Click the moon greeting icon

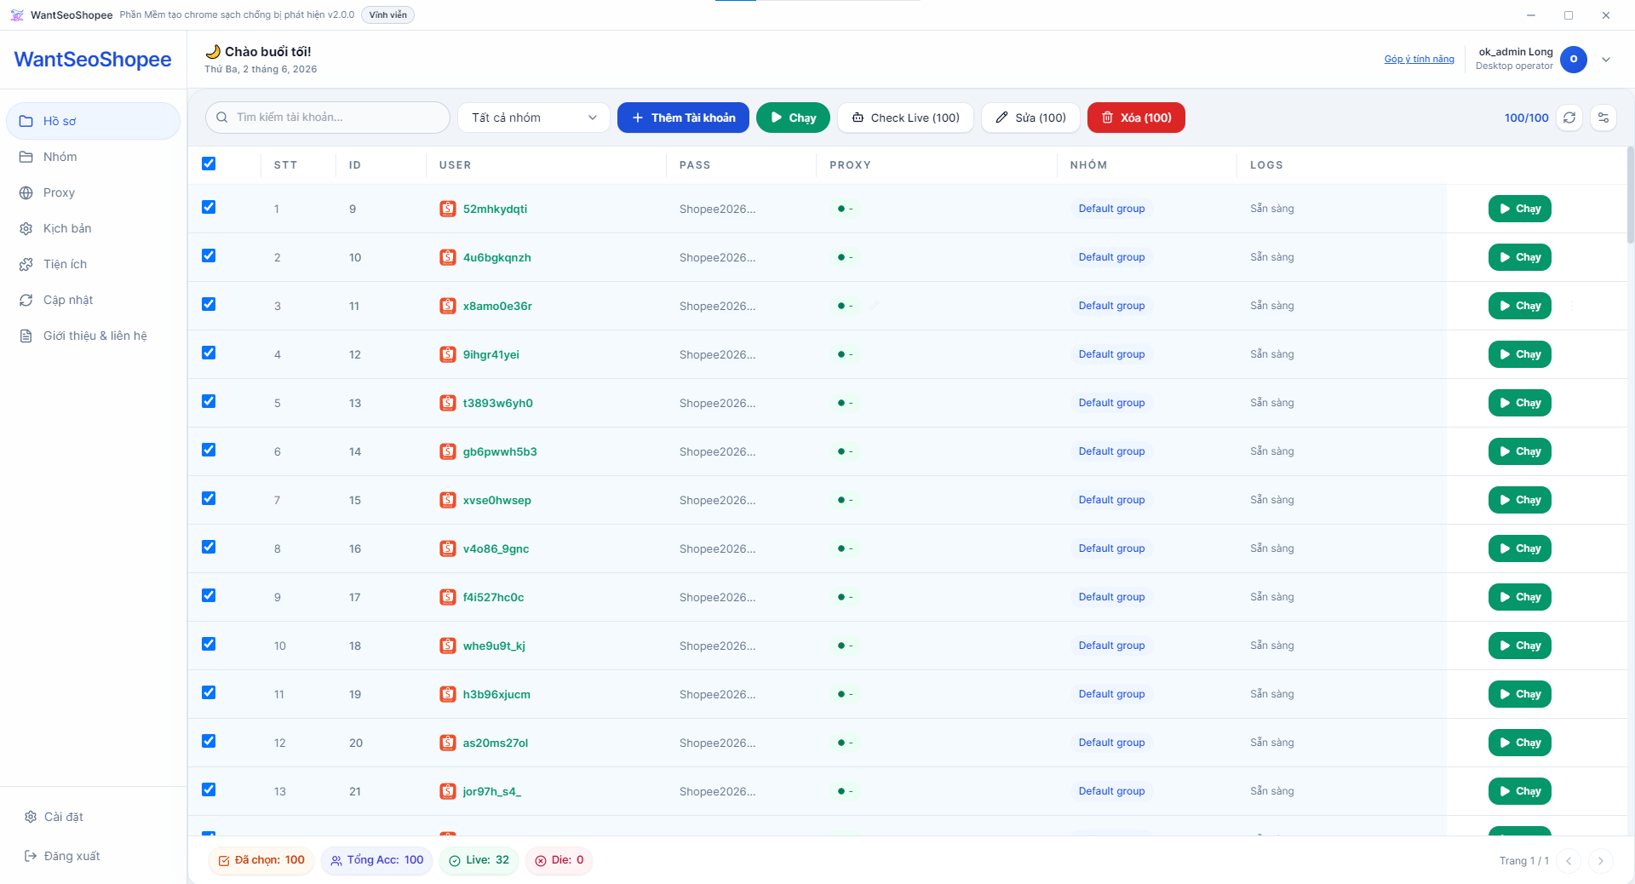tap(213, 52)
